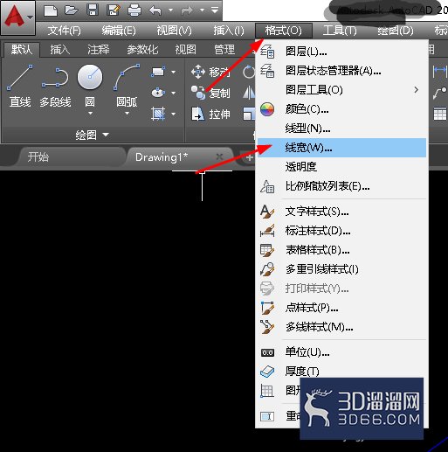Screen dimensions: 448x452
Task: Click the Save As icon
Action: [x=114, y=10]
